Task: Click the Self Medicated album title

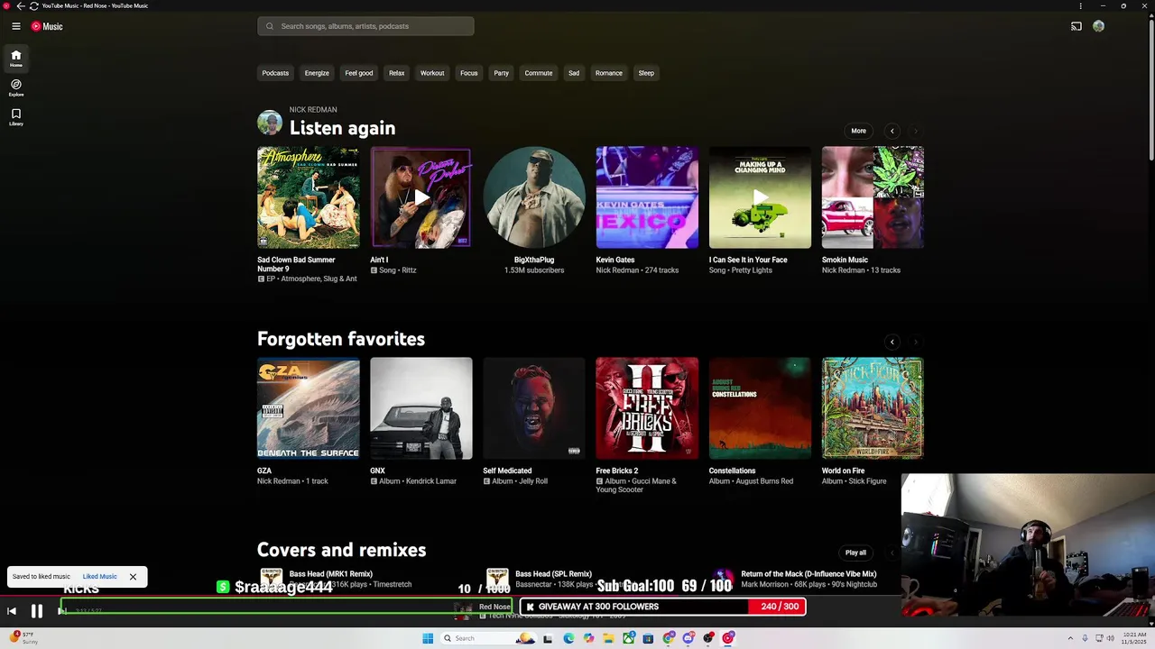Action: point(507,471)
